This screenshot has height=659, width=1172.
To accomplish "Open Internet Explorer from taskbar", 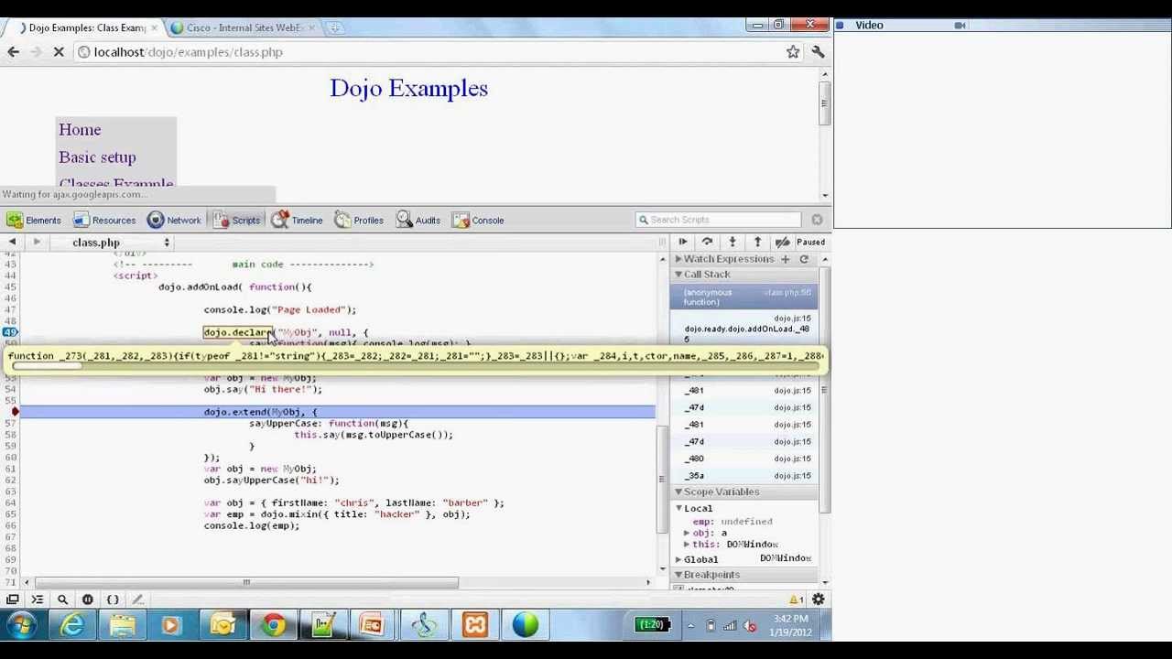I will point(72,626).
